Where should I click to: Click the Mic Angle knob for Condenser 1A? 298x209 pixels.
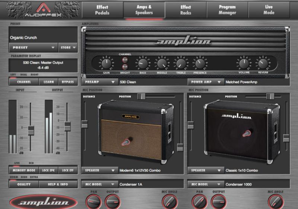[x=169, y=202]
